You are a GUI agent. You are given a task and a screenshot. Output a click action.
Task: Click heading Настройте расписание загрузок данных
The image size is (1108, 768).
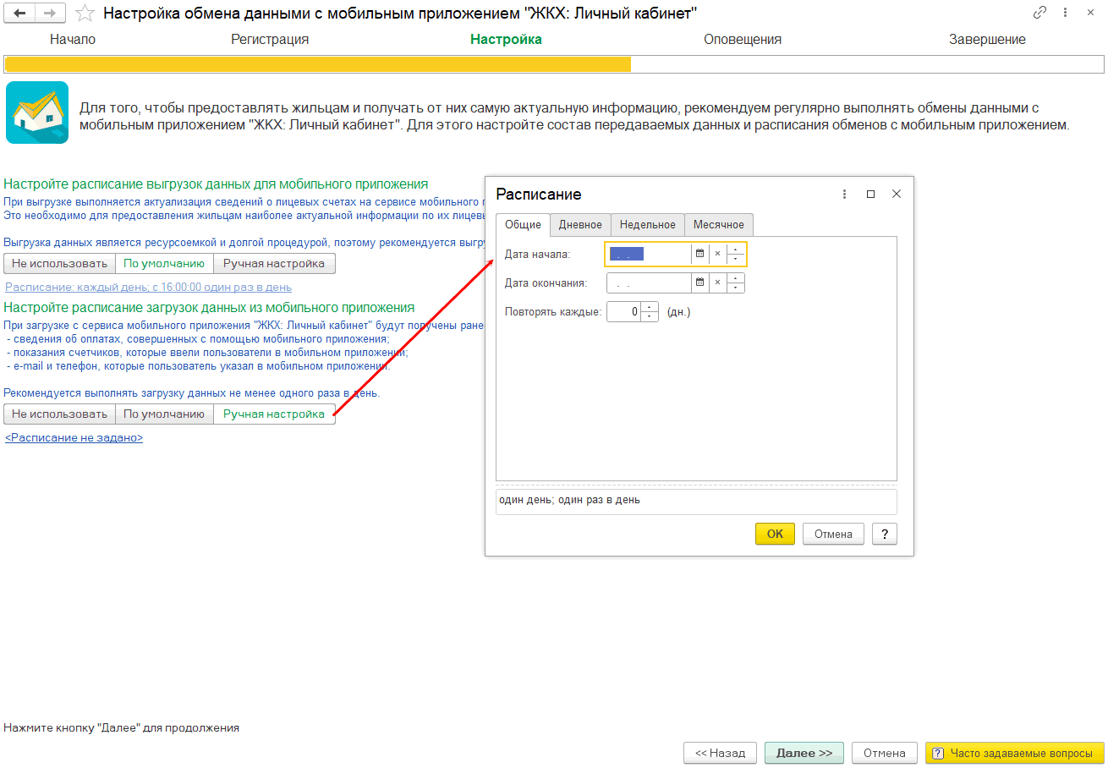coord(209,307)
